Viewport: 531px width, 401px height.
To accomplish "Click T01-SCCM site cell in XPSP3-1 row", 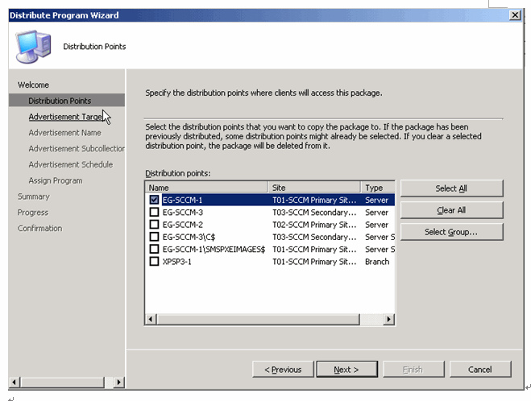I will [x=314, y=262].
